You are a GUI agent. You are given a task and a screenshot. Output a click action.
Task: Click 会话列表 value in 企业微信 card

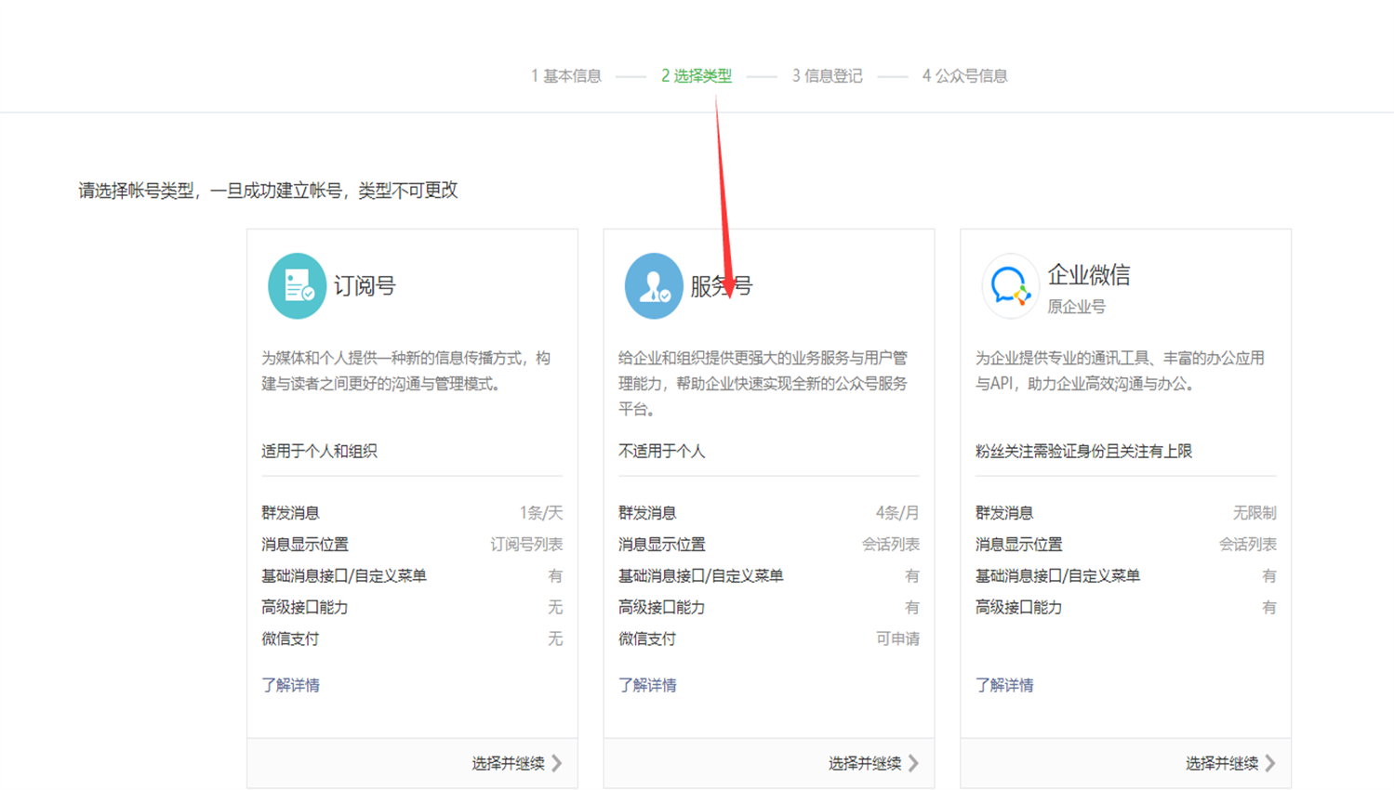pyautogui.click(x=1248, y=545)
